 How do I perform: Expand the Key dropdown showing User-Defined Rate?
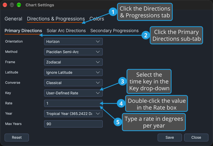click(73, 93)
